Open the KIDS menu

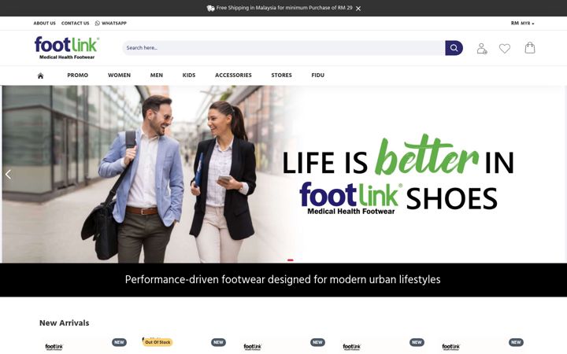(x=189, y=76)
